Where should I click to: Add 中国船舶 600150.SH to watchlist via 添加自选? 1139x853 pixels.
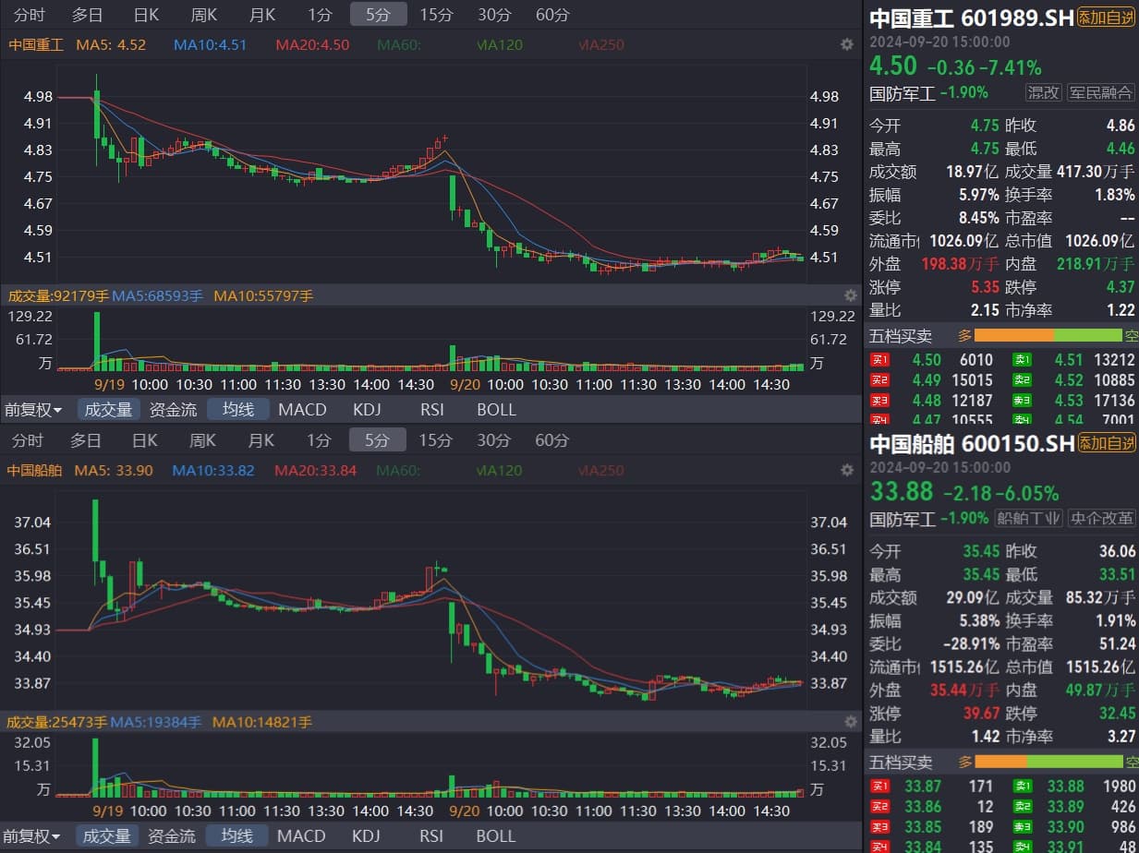1107,443
